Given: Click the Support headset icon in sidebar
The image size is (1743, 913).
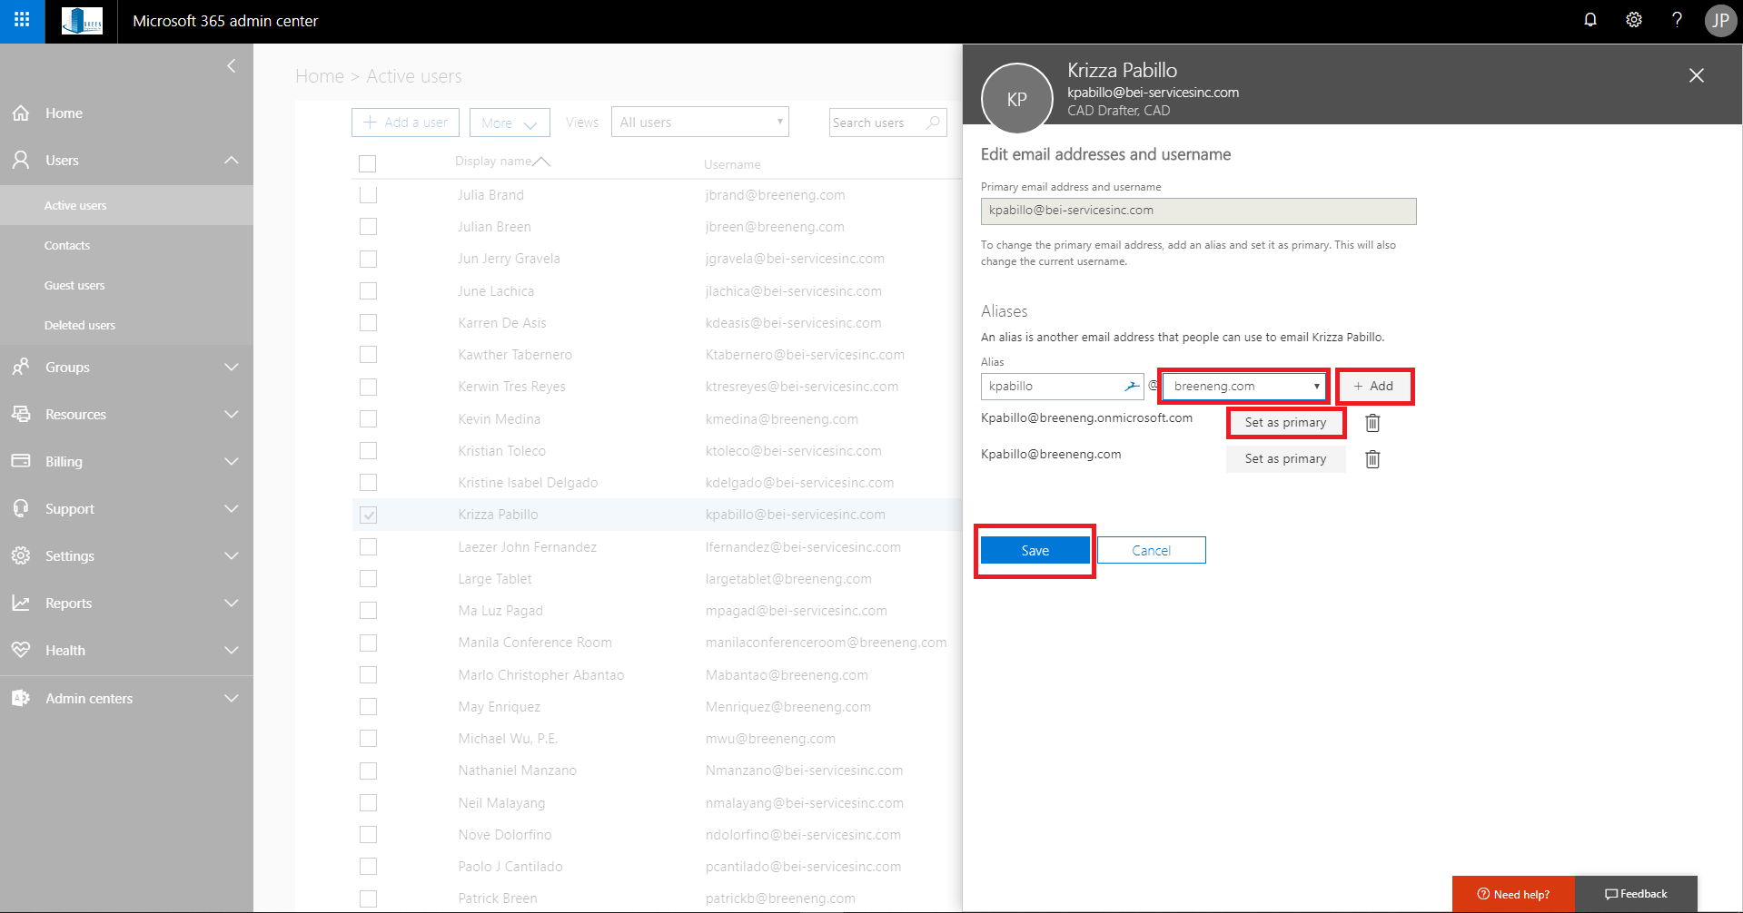Looking at the screenshot, I should [21, 508].
